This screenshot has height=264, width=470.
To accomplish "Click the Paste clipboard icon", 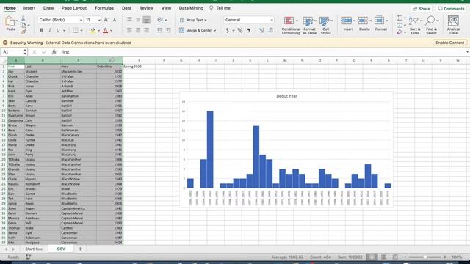I will pyautogui.click(x=10, y=21).
